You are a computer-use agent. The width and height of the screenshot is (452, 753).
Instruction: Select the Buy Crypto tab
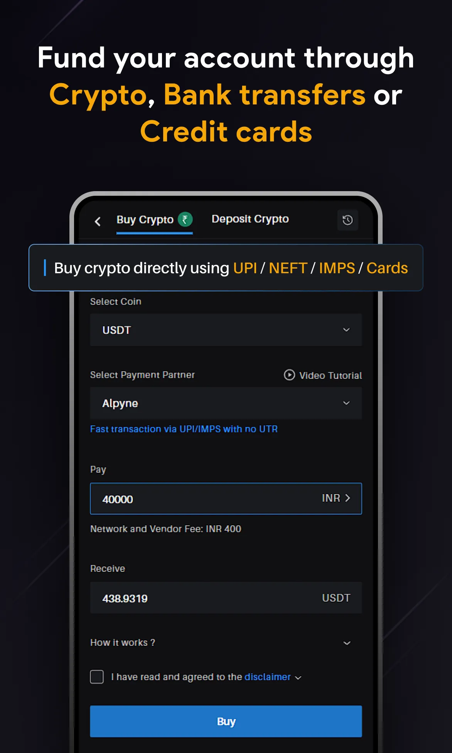coord(145,219)
